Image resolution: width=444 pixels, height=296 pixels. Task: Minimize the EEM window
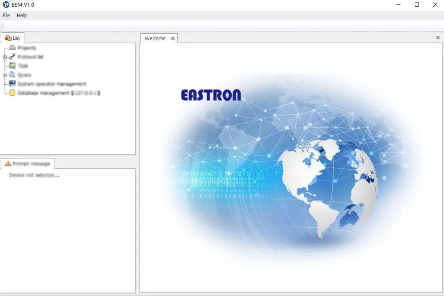398,5
